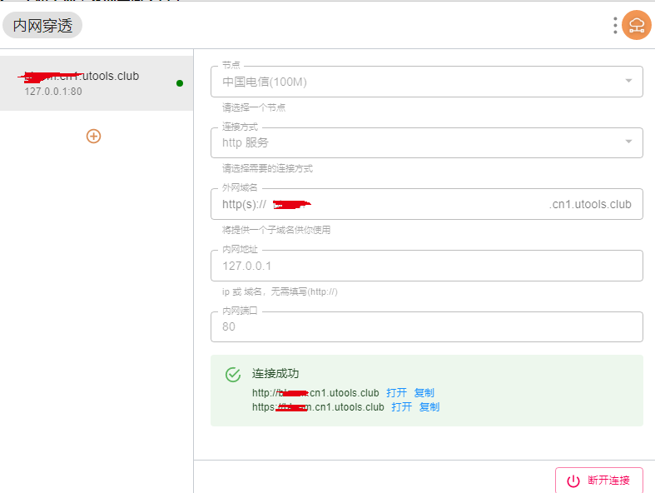
Task: Click the 请选择一个节点 hint text
Action: click(254, 108)
